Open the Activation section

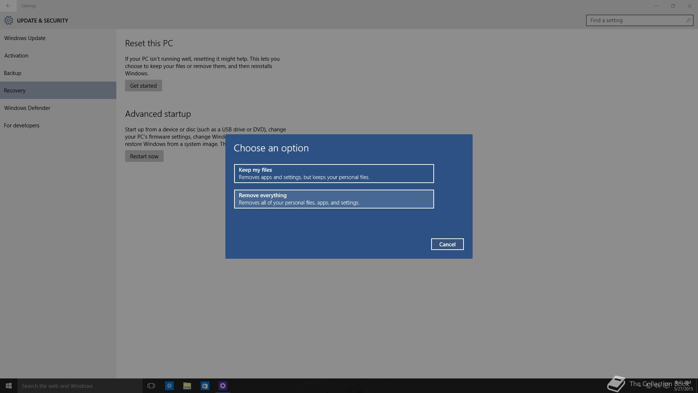[58, 55]
